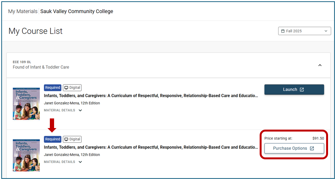Click the $91.50 starting price
This screenshot has width=335, height=179.
(318, 138)
